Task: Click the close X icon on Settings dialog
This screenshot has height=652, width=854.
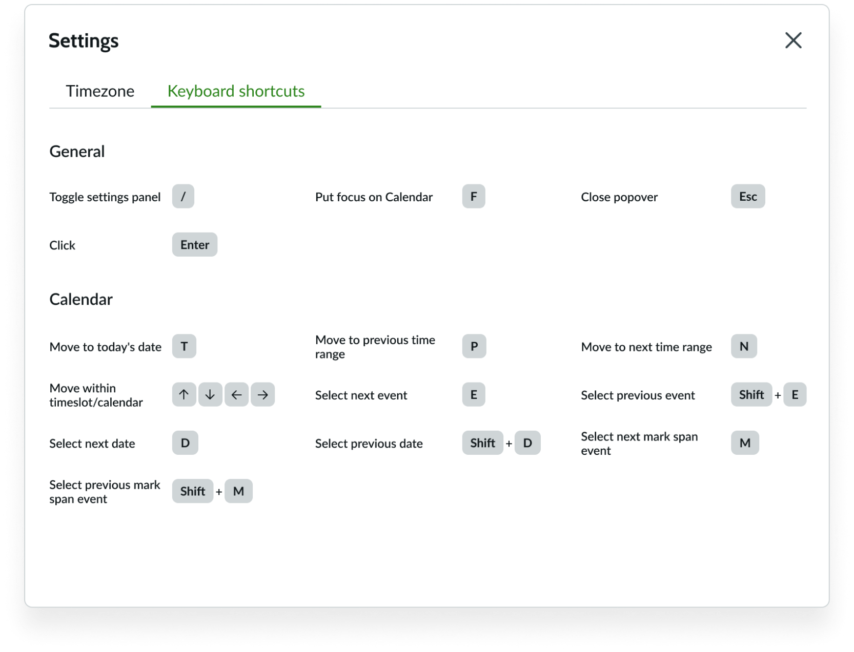Action: click(x=793, y=40)
